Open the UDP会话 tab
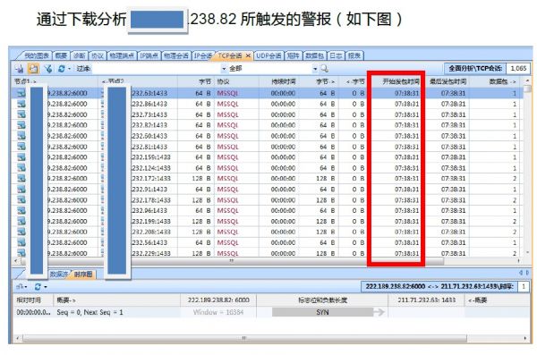Screen dimensions: 537x355 [x=268, y=55]
